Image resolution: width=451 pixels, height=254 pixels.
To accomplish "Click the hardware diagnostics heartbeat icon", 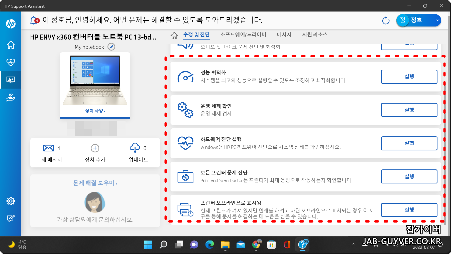I will 185,143.
